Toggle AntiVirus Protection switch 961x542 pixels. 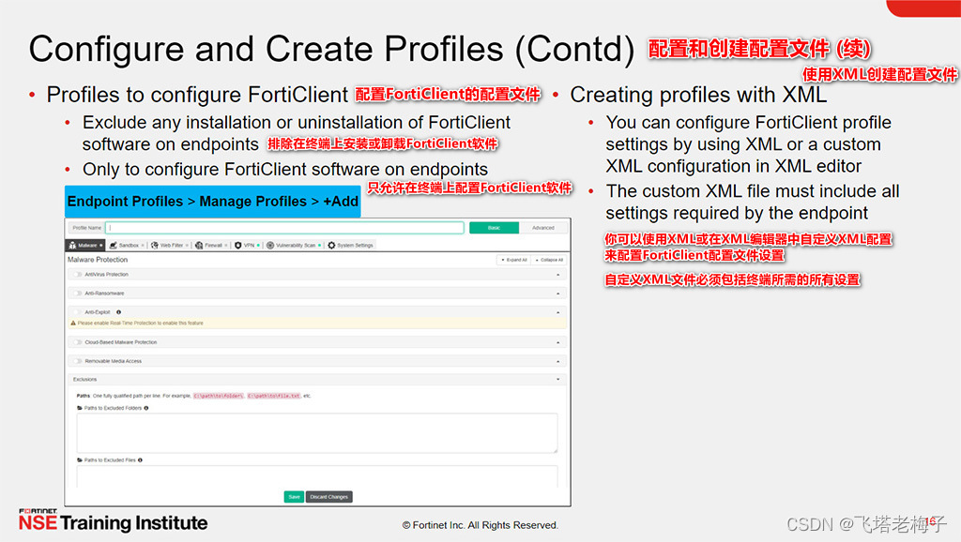[x=77, y=275]
